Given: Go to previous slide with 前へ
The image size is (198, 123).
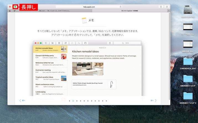Looking at the screenshot, I should (22, 101).
